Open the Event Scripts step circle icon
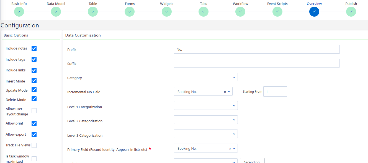 click(x=277, y=12)
